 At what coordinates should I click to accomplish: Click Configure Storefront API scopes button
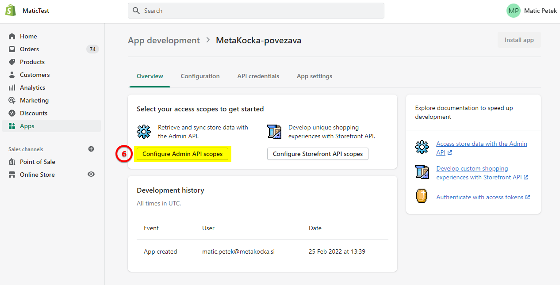318,154
